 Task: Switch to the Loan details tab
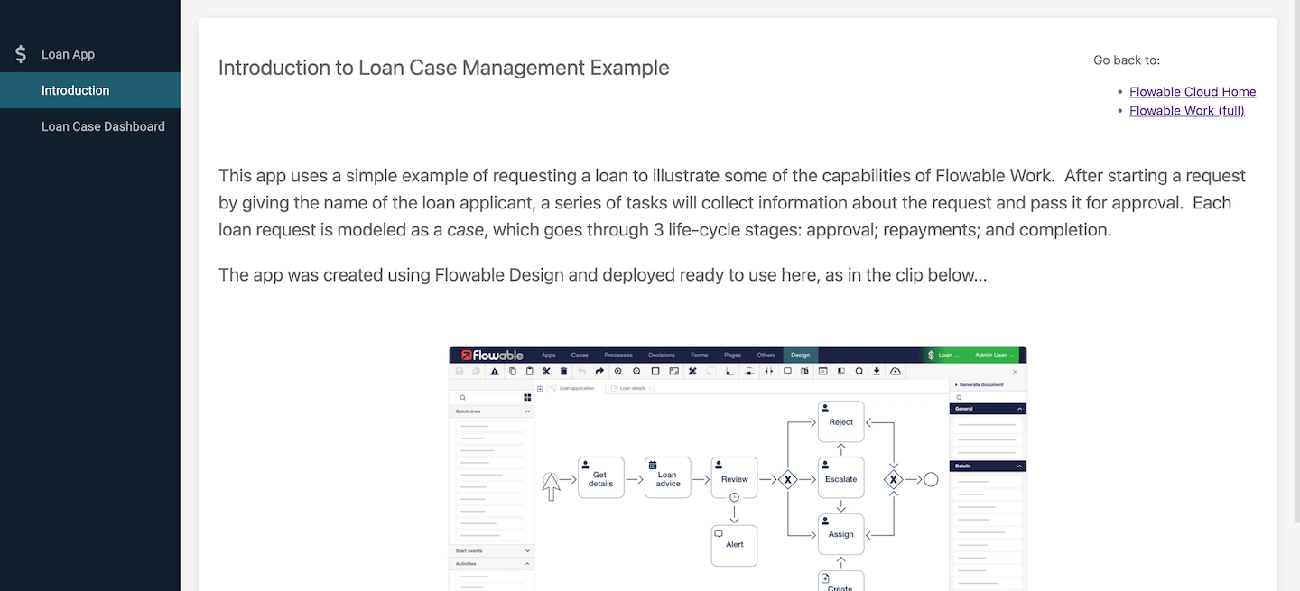click(x=632, y=388)
